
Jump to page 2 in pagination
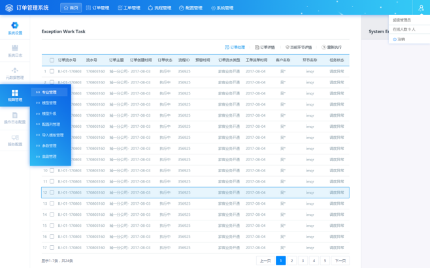tap(291, 261)
